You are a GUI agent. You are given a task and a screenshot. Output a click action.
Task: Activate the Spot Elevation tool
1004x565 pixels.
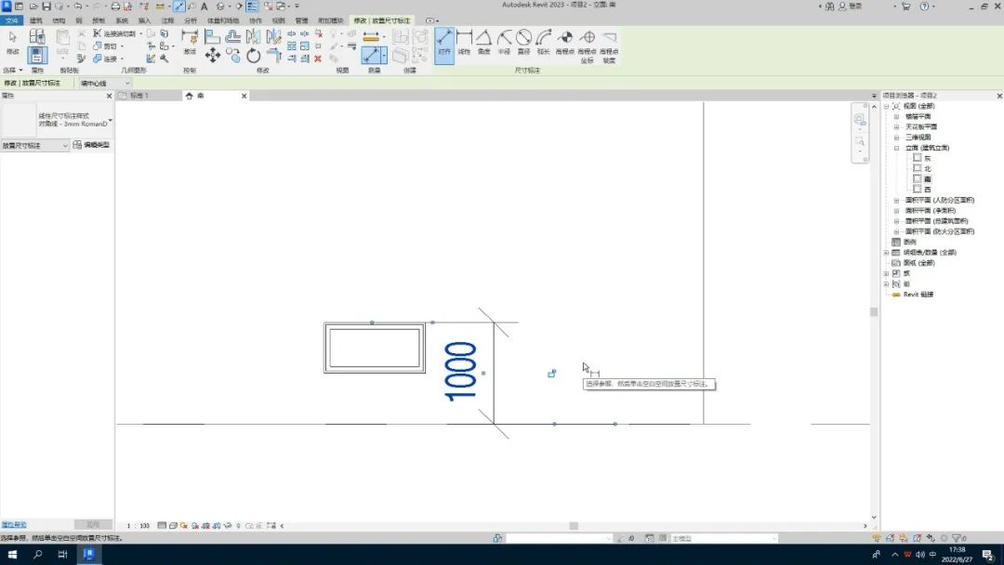coord(565,42)
